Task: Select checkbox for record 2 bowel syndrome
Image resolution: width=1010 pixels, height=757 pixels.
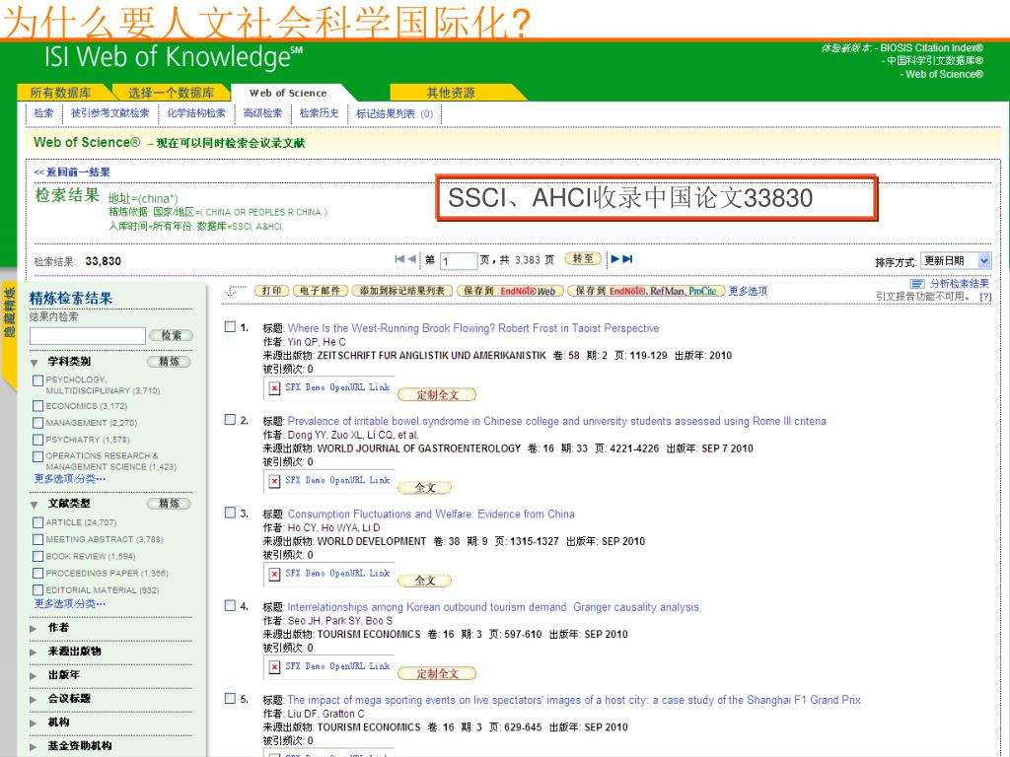Action: [x=230, y=420]
